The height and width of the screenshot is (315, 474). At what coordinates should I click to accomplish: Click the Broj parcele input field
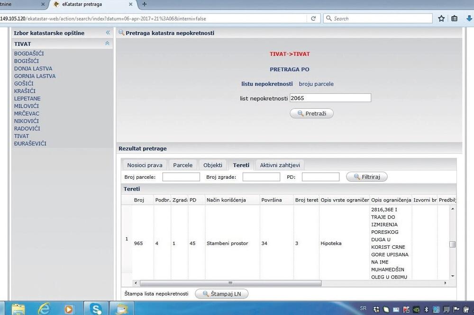click(181, 177)
